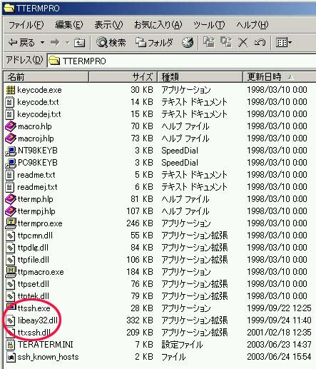
Task: Open the ツール(T) menu
Action: pyautogui.click(x=209, y=25)
